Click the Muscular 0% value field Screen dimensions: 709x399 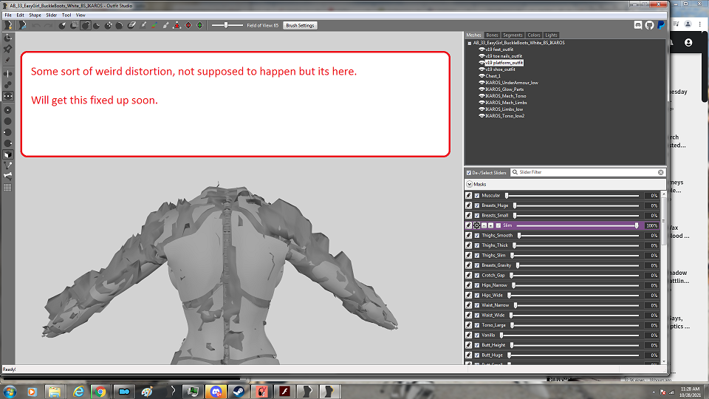(x=651, y=195)
